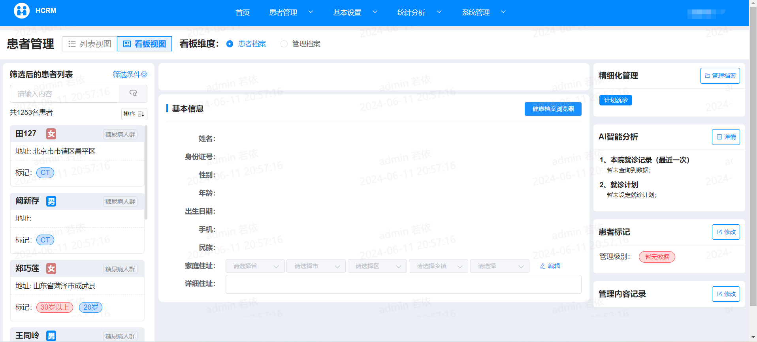Click the 30岁以上 tag

[x=55, y=307]
